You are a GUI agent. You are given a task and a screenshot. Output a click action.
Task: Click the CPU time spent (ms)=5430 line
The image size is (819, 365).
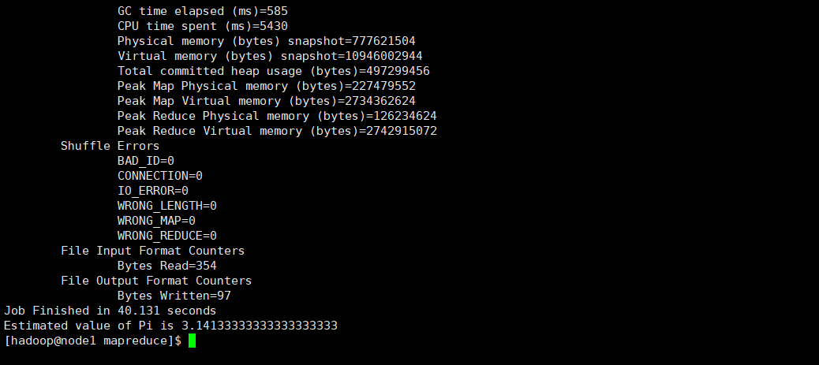(202, 26)
